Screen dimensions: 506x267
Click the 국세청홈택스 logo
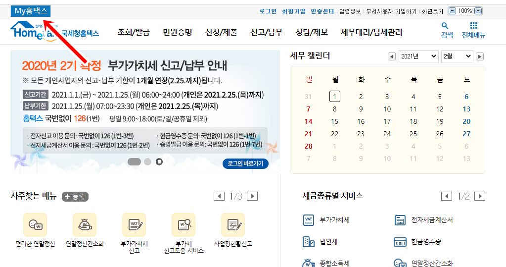tap(55, 31)
